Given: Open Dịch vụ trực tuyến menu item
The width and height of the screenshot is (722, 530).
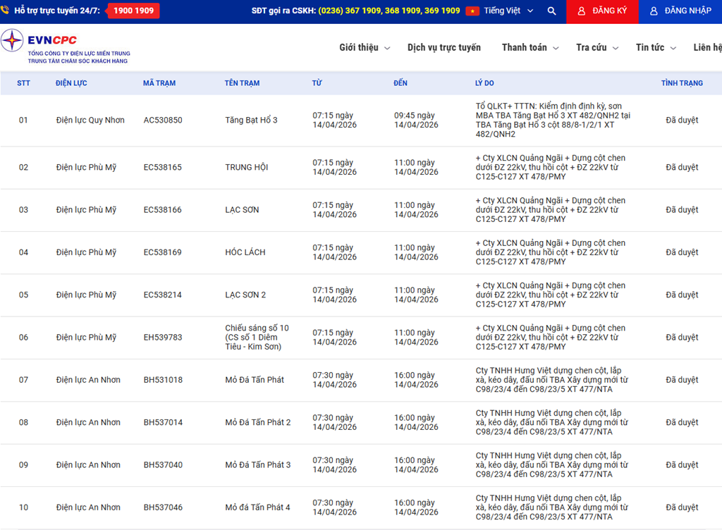Looking at the screenshot, I should (443, 48).
